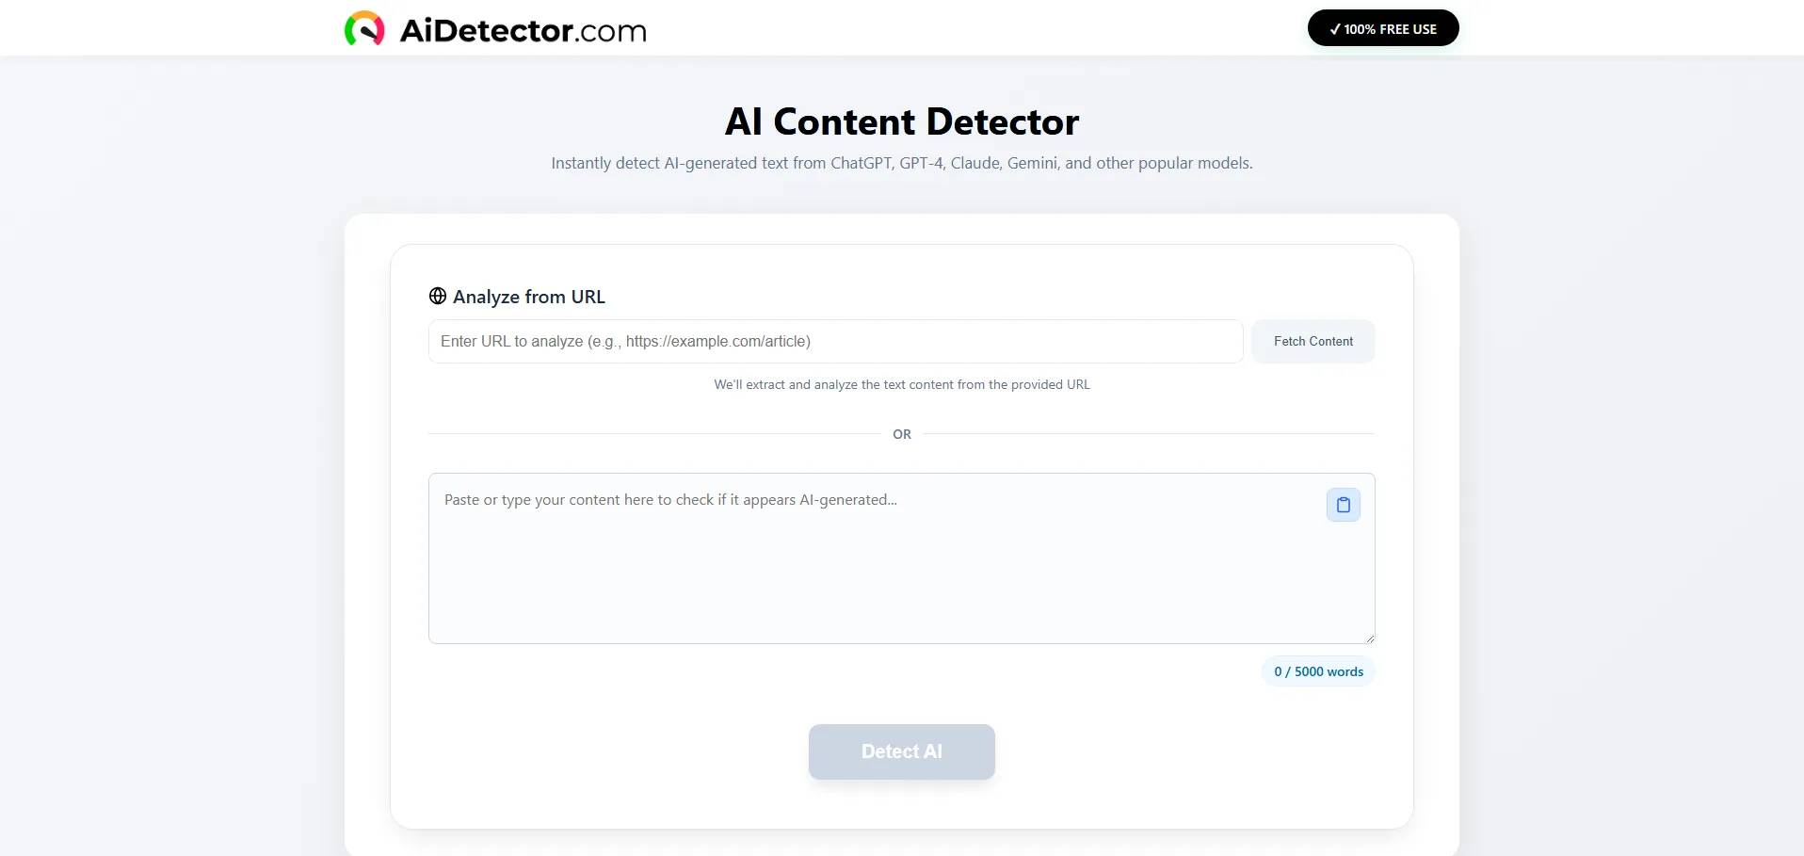Viewport: 1804px width, 856px height.
Task: Click the extract and analyze helper text
Action: [902, 384]
